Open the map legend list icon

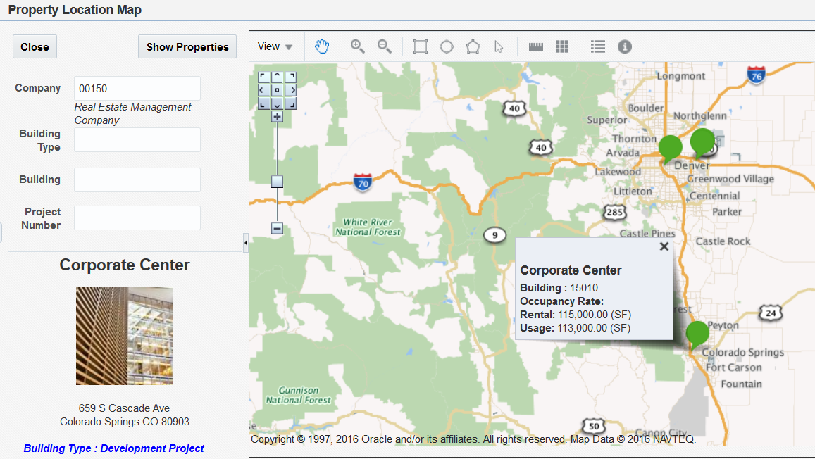point(598,46)
